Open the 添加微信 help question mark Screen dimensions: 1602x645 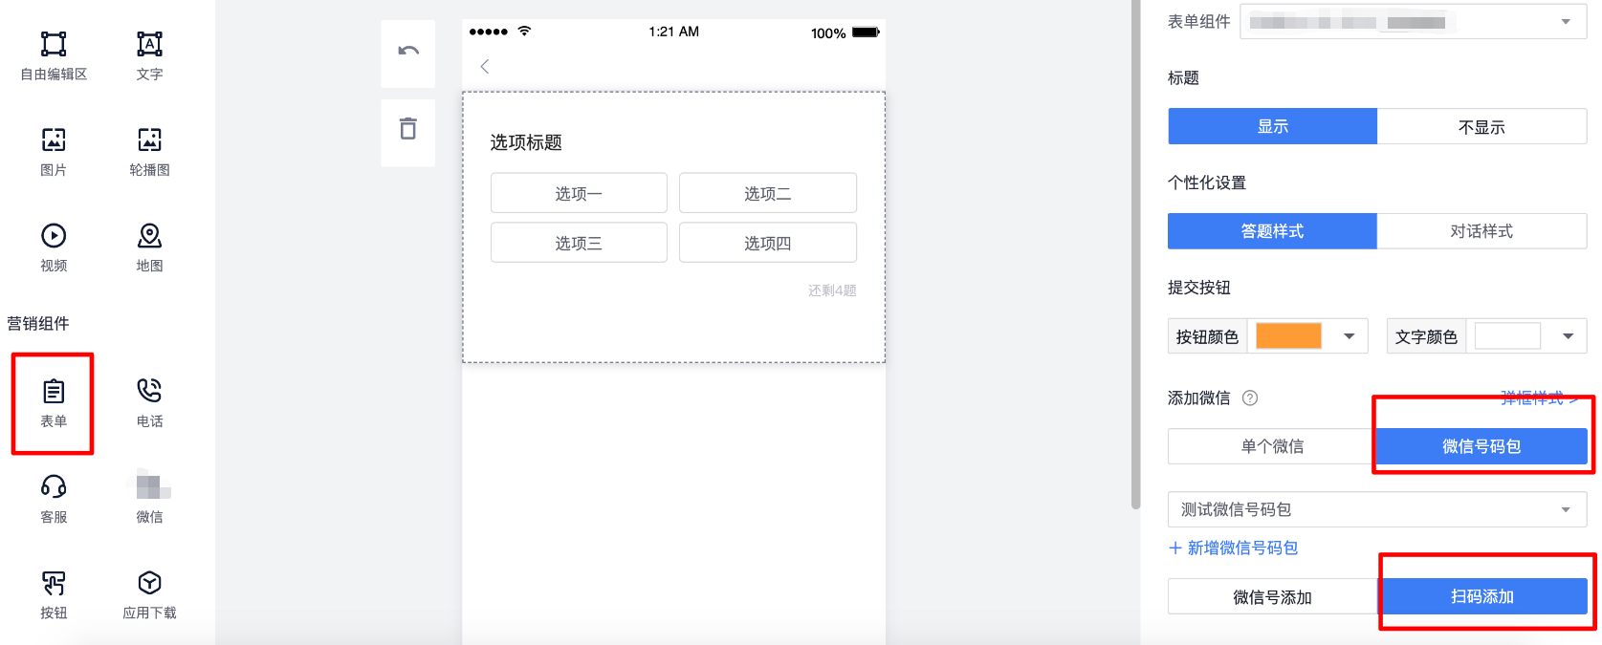(x=1250, y=398)
